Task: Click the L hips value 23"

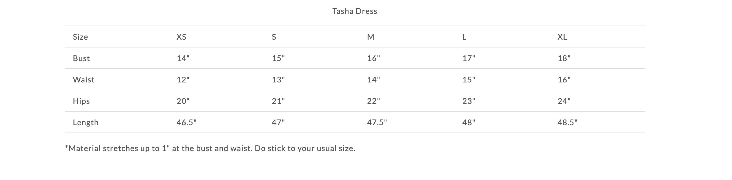Action: [469, 101]
